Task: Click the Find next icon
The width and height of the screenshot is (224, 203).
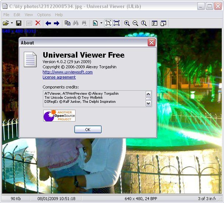Action: [x=84, y=23]
